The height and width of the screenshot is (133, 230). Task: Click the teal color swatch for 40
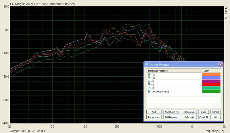click(x=211, y=88)
